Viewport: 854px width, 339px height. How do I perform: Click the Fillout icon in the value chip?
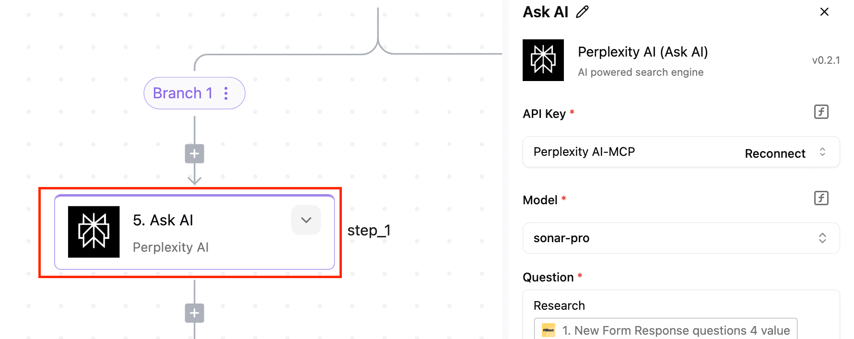coord(549,330)
